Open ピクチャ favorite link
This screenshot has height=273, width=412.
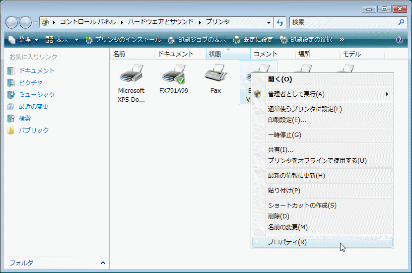pyautogui.click(x=30, y=83)
